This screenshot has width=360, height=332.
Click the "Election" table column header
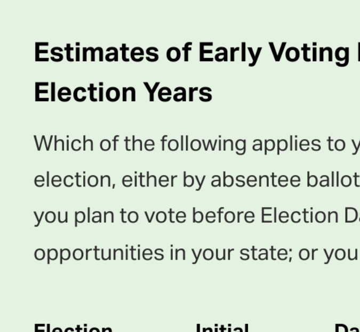click(73, 327)
